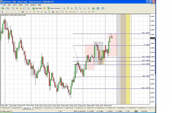Activate the standard cursor mode
Image resolution: width=172 pixels, height=113 pixels.
click(x=3, y=12)
